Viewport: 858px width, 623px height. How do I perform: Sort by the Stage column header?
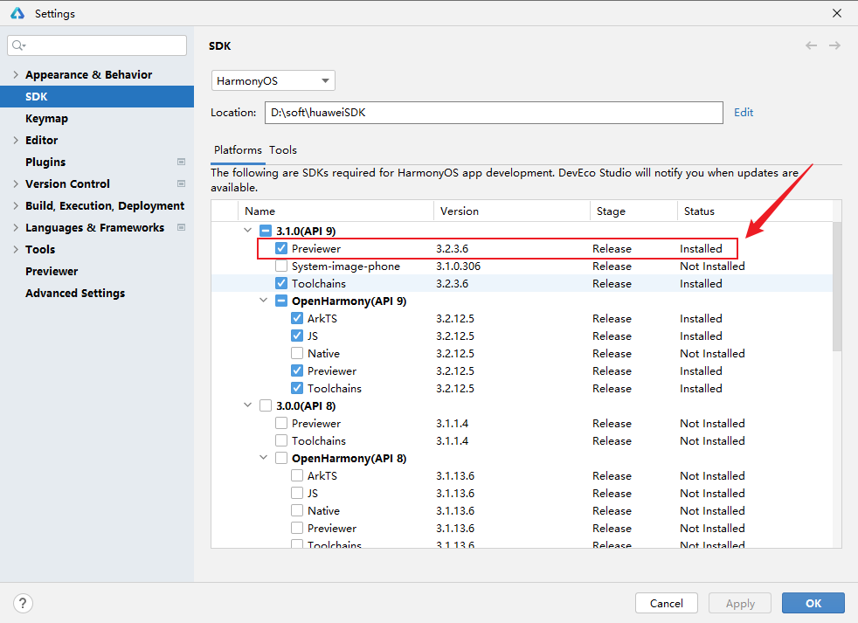[633, 211]
